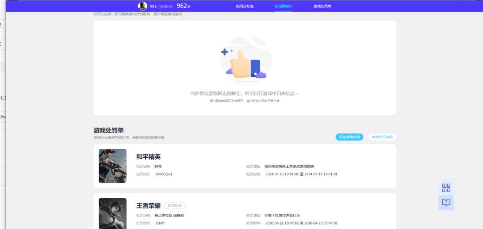Click the 申请处罚减免 button
Viewport: 483px width, 229px height.
[382, 137]
